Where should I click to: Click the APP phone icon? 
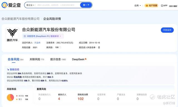[x=162, y=6]
